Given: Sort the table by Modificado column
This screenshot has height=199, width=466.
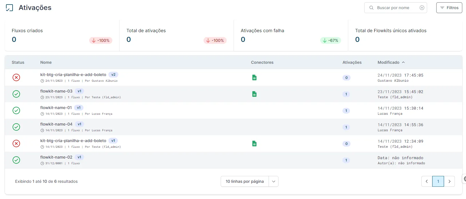Looking at the screenshot, I should (x=391, y=62).
